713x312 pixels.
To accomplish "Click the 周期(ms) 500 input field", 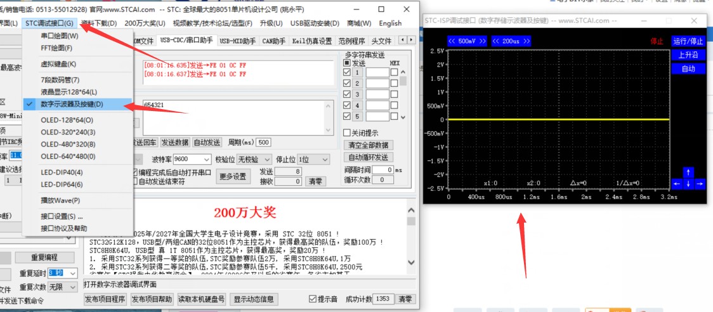I will 263,142.
